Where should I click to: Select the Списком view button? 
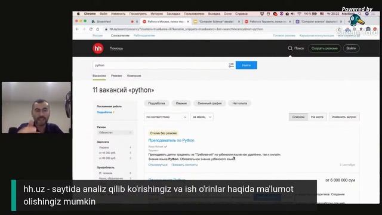point(298,117)
